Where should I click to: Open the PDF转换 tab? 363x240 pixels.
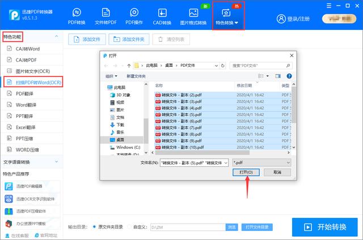[x=77, y=16]
